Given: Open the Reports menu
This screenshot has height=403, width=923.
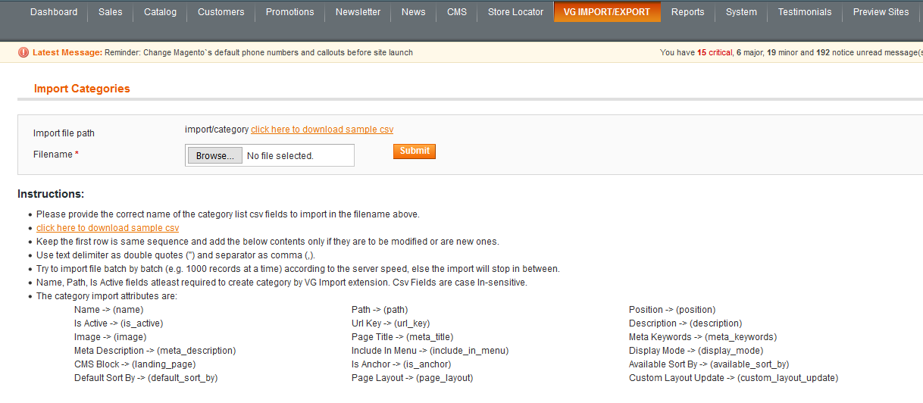Looking at the screenshot, I should coord(687,12).
